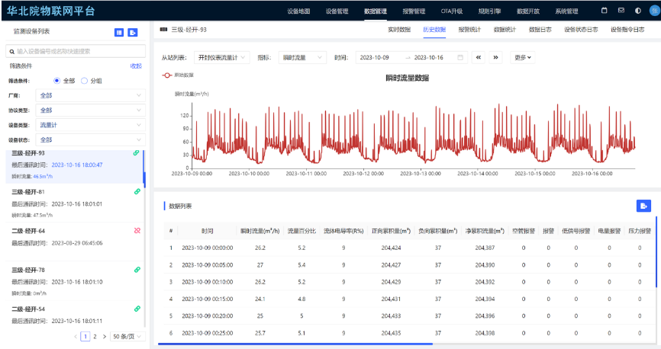The image size is (661, 349).
Task: Open the user avatar menu
Action: (x=655, y=11)
